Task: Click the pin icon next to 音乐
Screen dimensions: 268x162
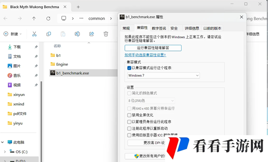Action: pos(36,76)
